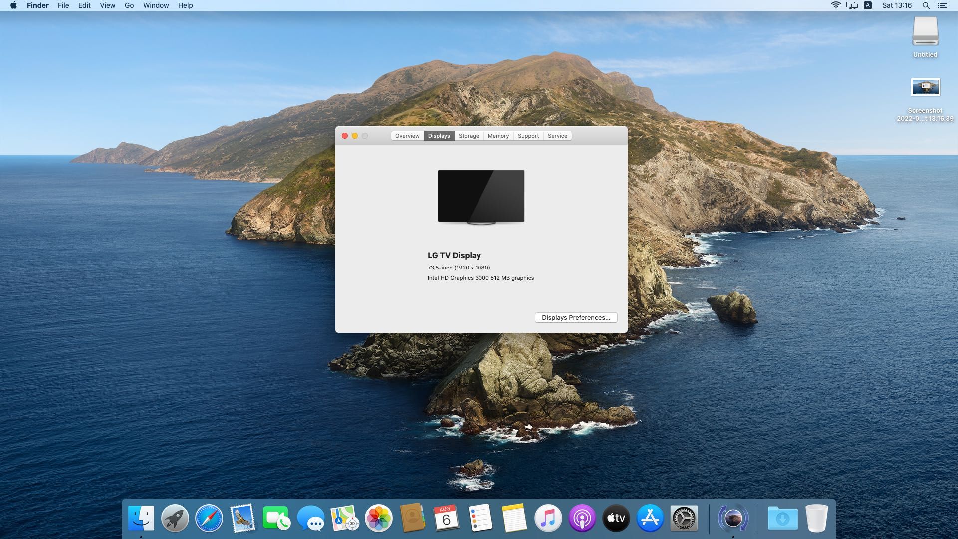Switch to the Service tab
The height and width of the screenshot is (539, 958).
tap(557, 136)
